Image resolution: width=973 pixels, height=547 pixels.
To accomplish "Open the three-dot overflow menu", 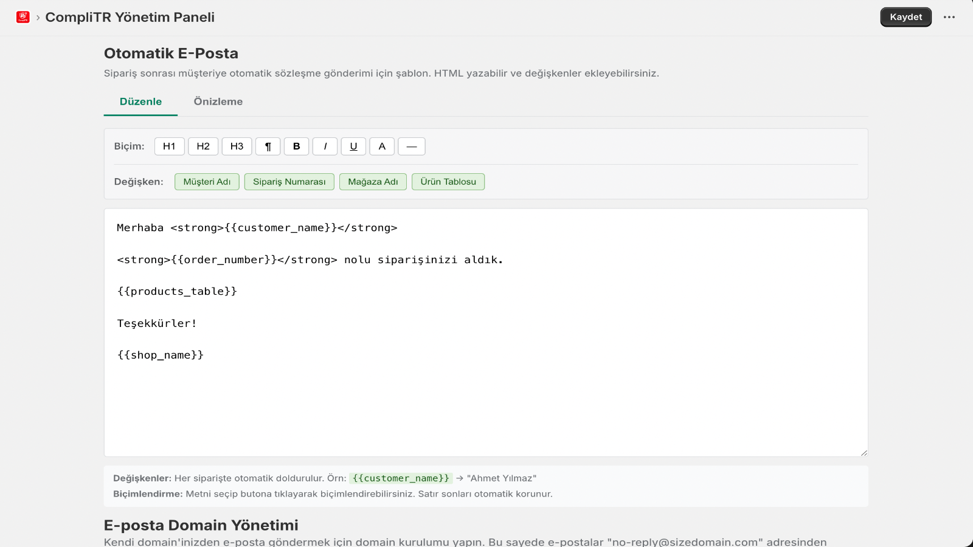I will point(950,17).
